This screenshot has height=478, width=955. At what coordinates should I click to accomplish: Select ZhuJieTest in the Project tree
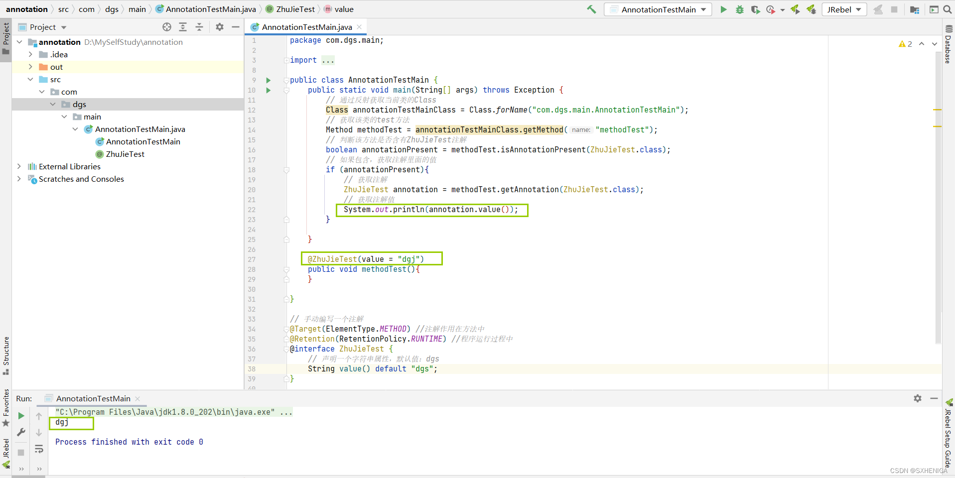point(125,154)
